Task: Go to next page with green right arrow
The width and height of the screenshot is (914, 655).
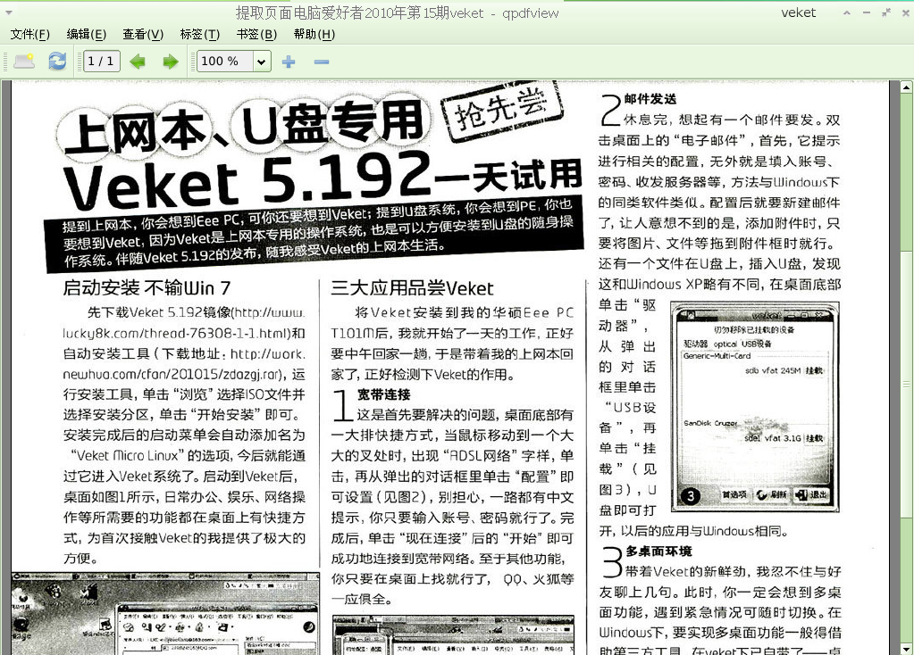Action: pos(171,62)
